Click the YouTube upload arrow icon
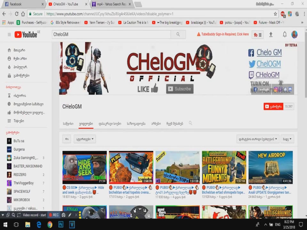This screenshot has height=230, width=307. pos(271,34)
